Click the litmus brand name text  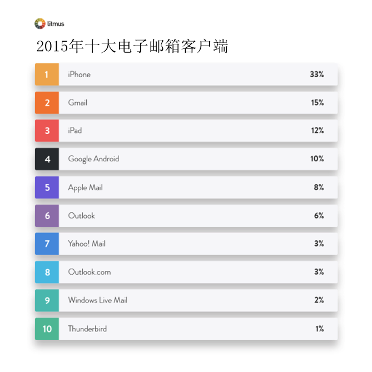click(x=56, y=24)
